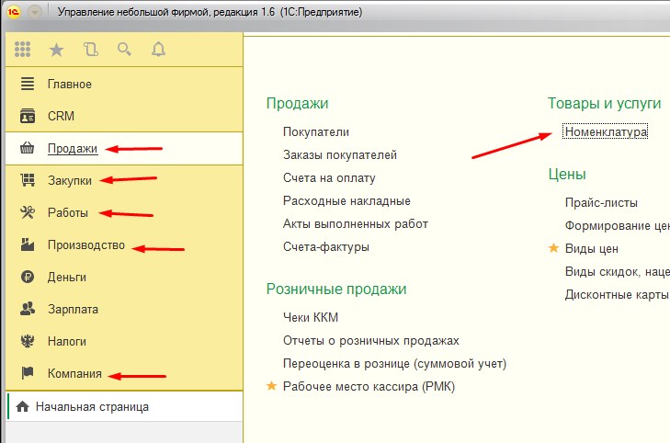670x443 pixels.
Task: Click the Search magnifier icon
Action: pos(124,50)
